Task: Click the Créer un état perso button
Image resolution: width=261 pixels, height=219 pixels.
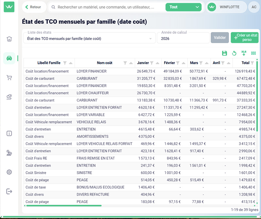Action: pos(245,38)
